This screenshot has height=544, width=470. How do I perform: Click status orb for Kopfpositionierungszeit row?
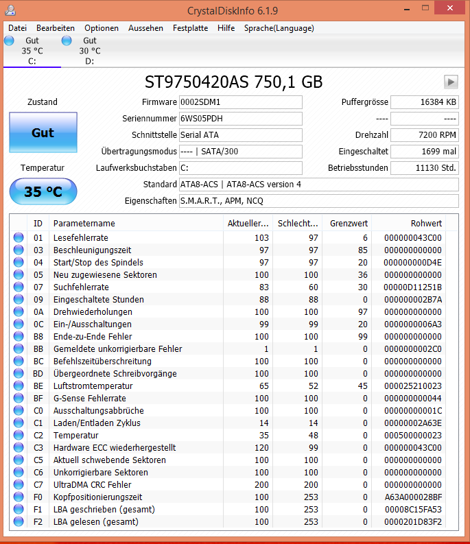(x=19, y=497)
